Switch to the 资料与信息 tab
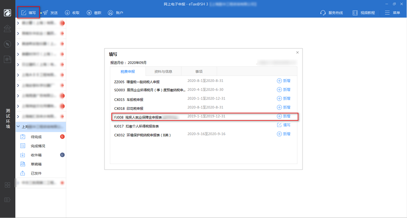Image resolution: width=407 pixels, height=218 pixels. 163,71
